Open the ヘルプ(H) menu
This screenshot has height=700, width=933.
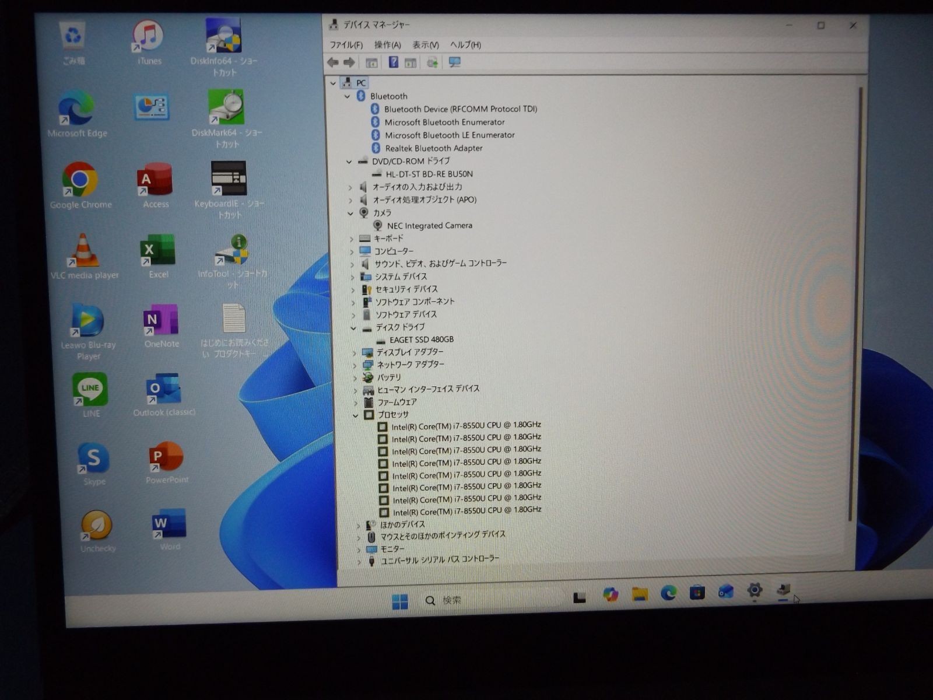pos(465,45)
